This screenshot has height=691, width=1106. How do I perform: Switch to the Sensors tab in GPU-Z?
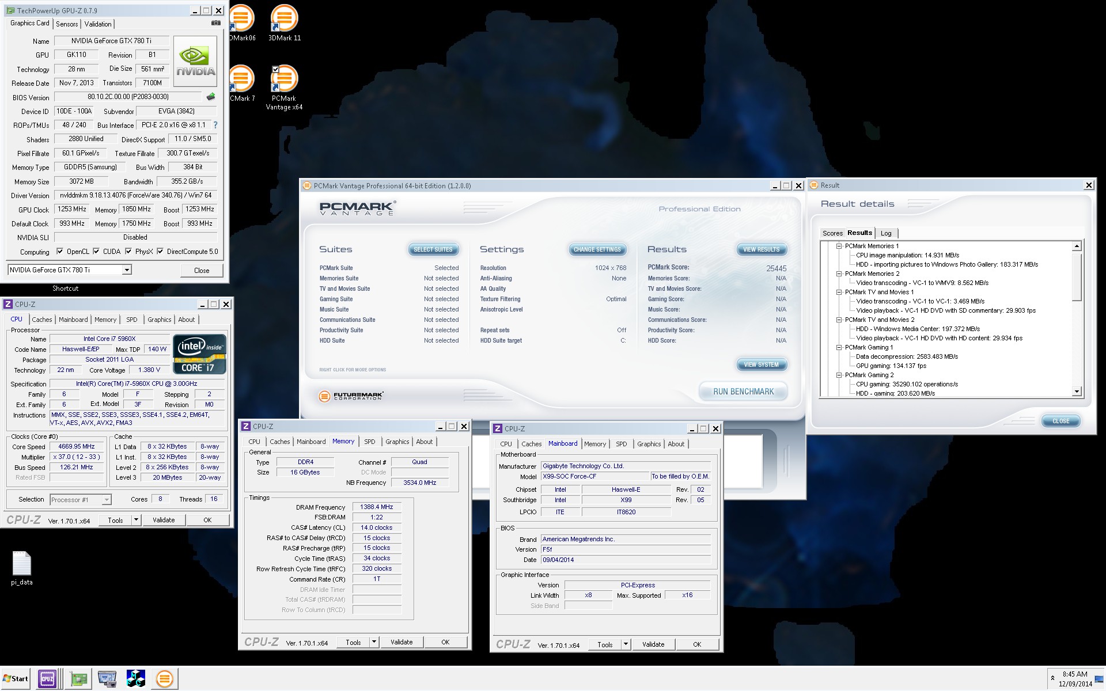point(67,24)
